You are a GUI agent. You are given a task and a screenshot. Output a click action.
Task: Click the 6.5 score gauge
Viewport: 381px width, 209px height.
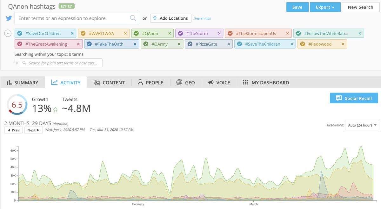point(17,104)
